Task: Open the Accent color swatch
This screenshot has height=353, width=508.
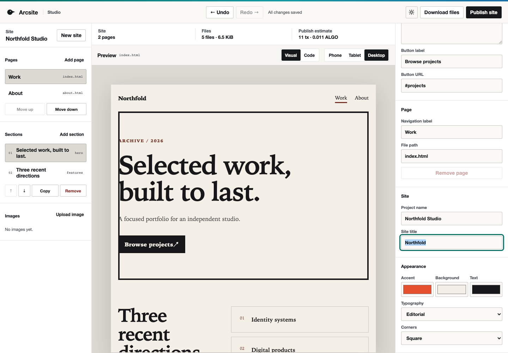Action: [x=417, y=289]
